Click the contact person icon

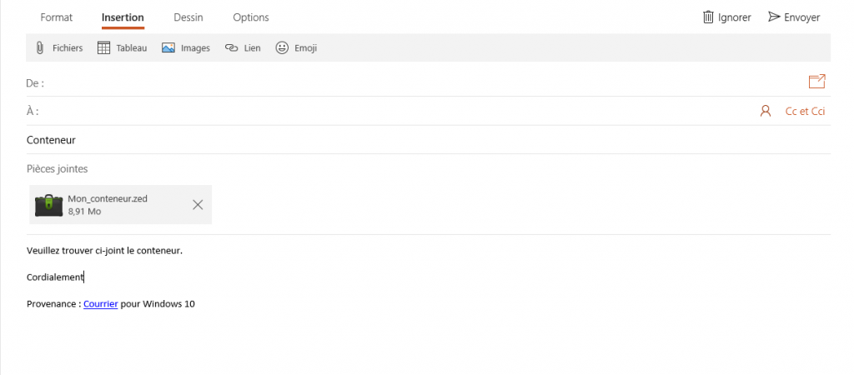pyautogui.click(x=766, y=111)
